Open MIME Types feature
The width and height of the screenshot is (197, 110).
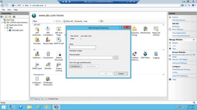[x=37, y=66]
